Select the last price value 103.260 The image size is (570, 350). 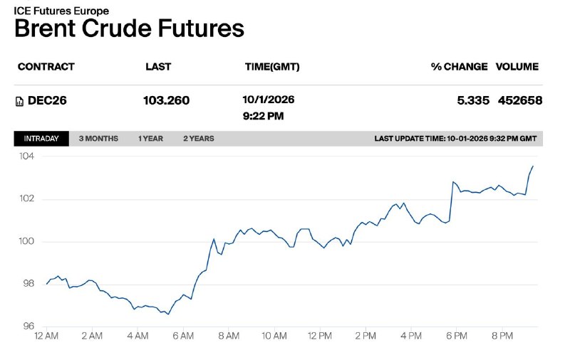click(167, 100)
